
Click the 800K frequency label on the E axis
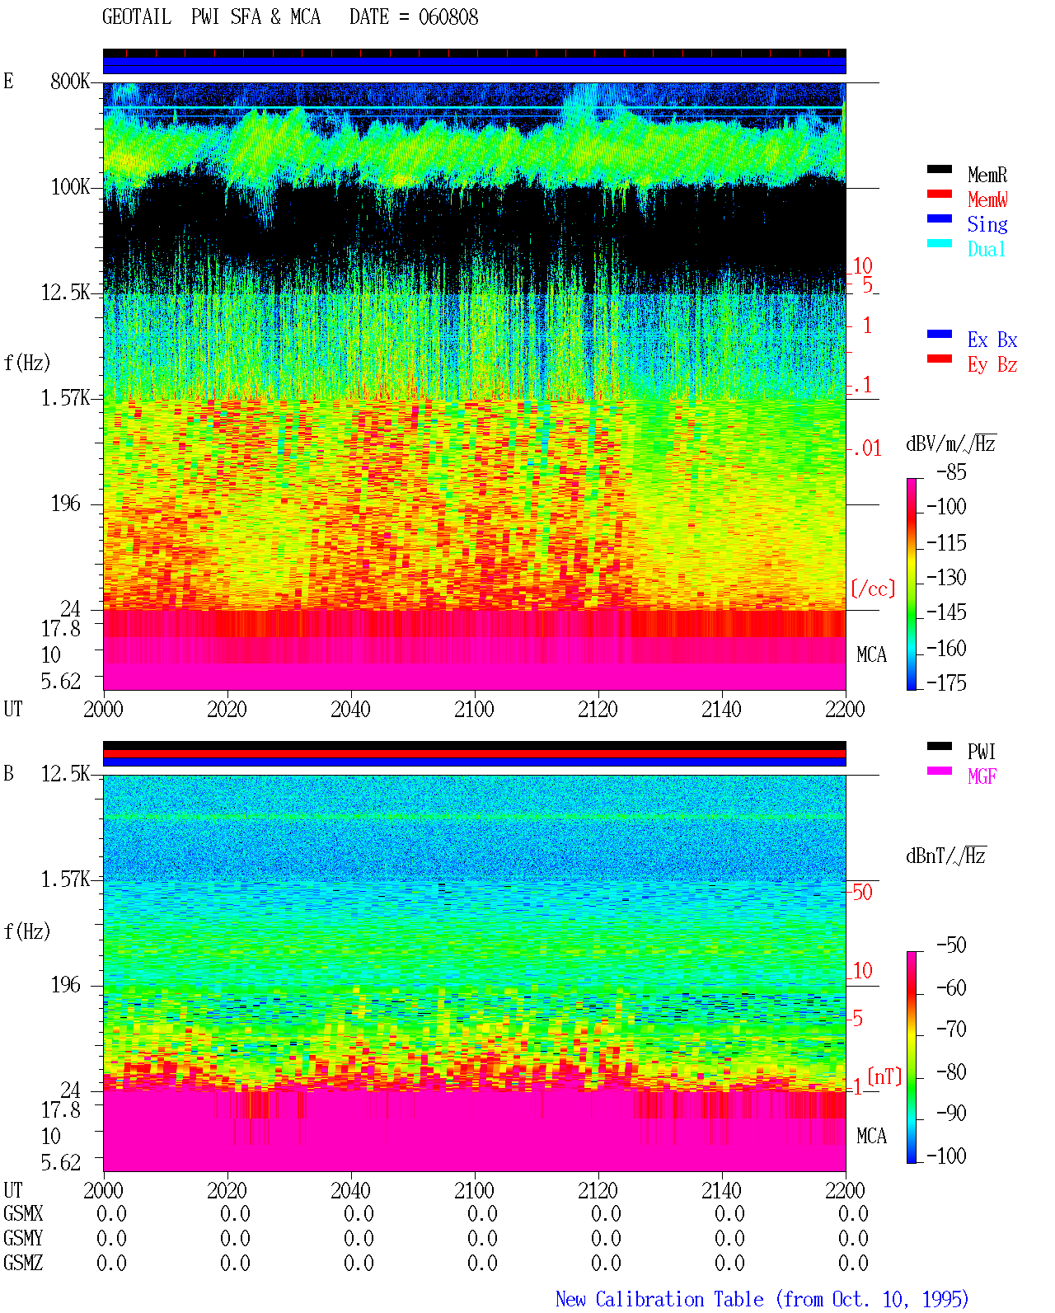click(71, 82)
